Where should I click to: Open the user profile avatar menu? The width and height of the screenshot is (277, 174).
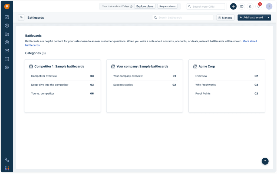269,6
